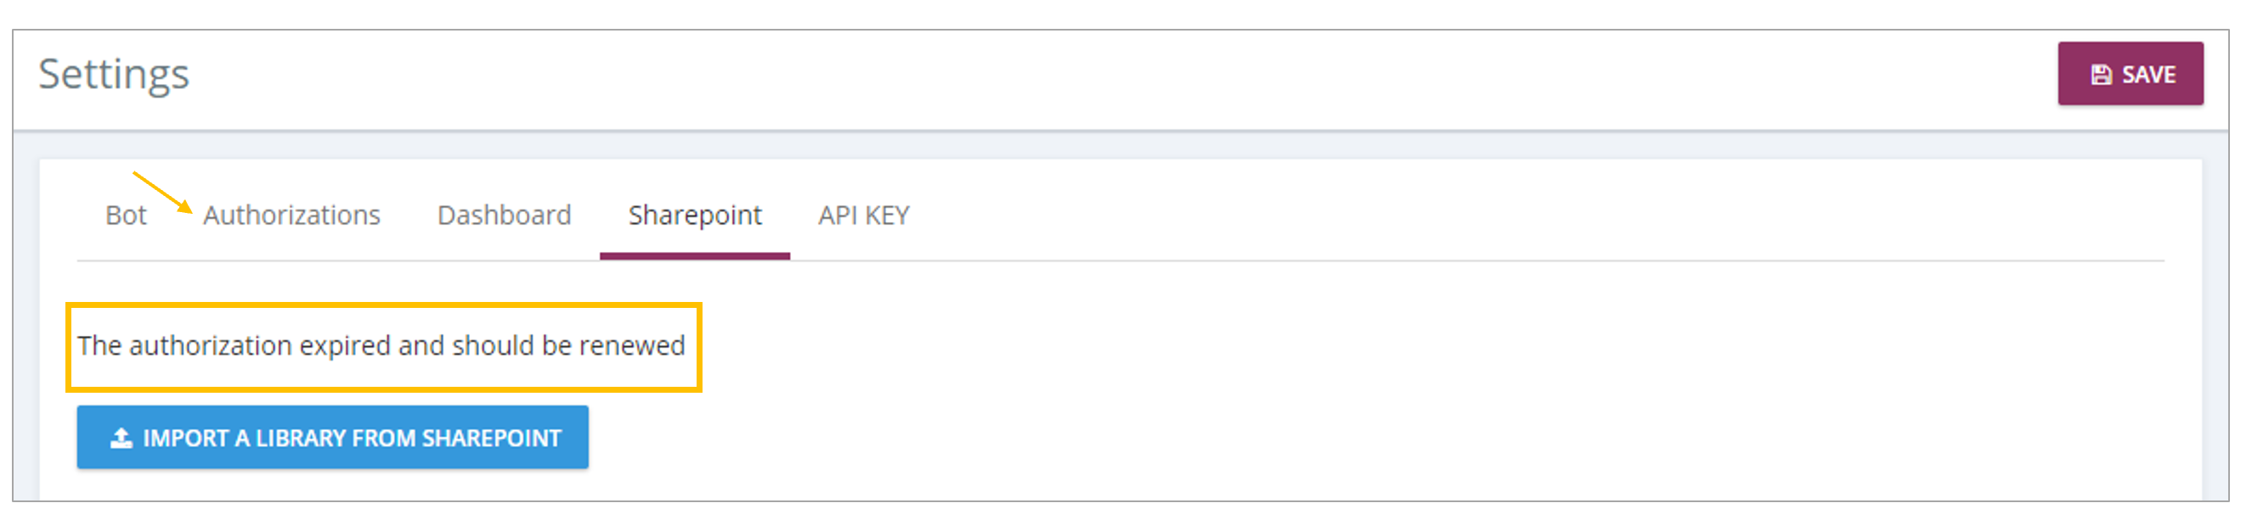Click the upload arrow icon on import button
The image size is (2252, 531).
point(121,438)
